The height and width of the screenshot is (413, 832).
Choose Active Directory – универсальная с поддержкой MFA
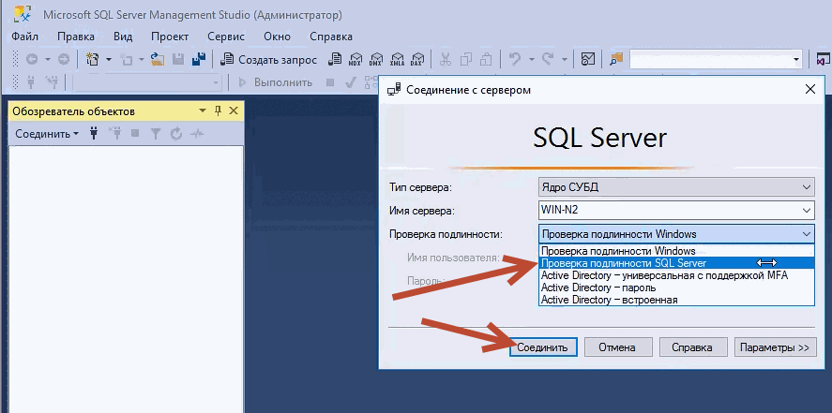click(676, 275)
